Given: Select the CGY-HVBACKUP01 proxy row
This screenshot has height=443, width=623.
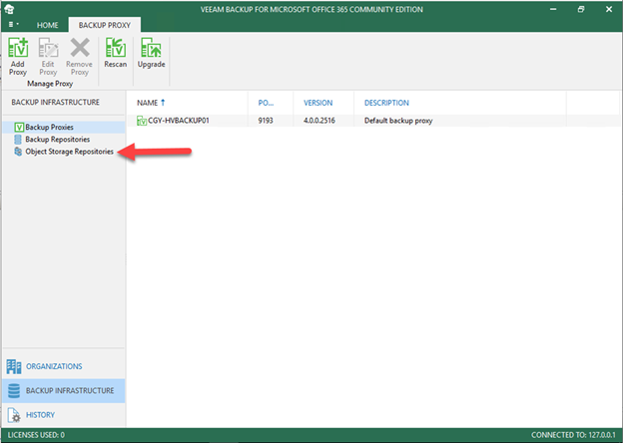Looking at the screenshot, I should (x=373, y=121).
